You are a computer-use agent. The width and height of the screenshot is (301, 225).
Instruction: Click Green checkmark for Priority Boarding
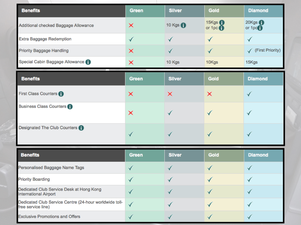pos(131,180)
